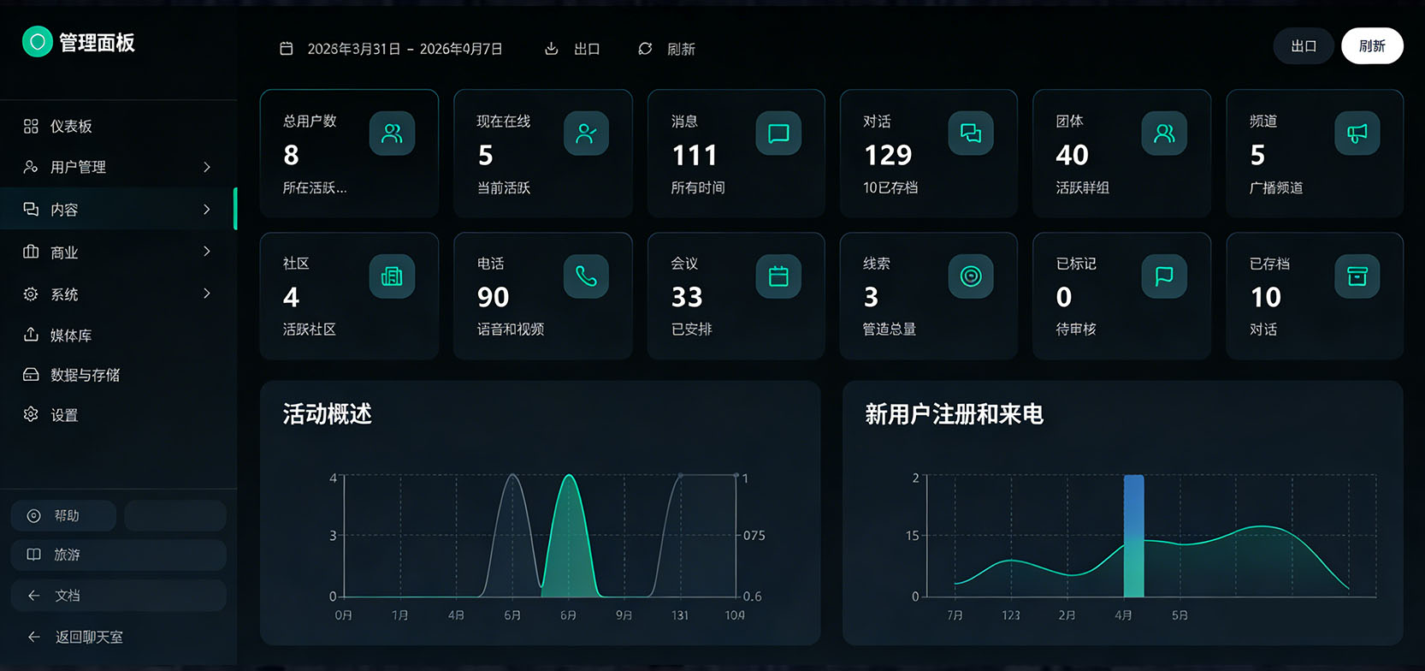Select 商业 in the sidebar
The width and height of the screenshot is (1425, 671).
click(x=118, y=252)
